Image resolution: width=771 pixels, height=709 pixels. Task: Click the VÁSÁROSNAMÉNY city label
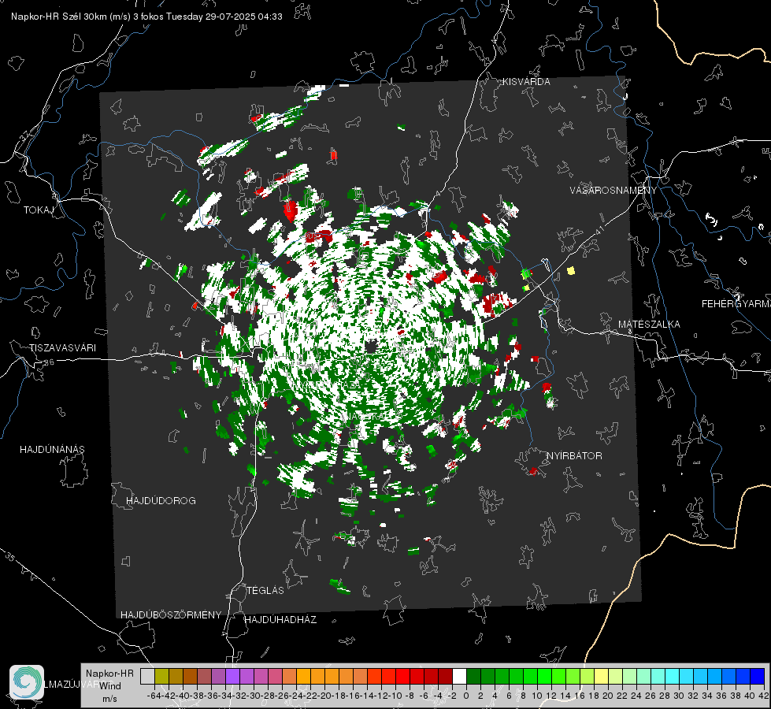[x=613, y=191]
